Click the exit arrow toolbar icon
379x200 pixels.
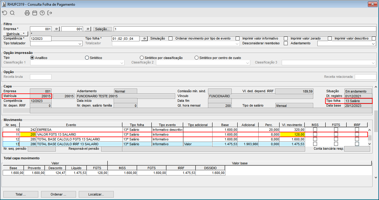(x=50, y=13)
